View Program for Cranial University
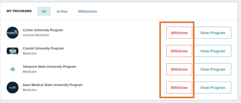241x103 pixels. pos(213,51)
